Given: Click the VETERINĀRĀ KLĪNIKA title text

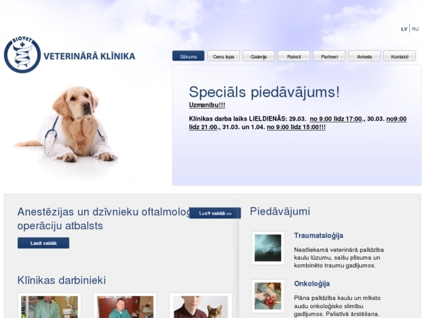Looking at the screenshot, I should [x=89, y=56].
